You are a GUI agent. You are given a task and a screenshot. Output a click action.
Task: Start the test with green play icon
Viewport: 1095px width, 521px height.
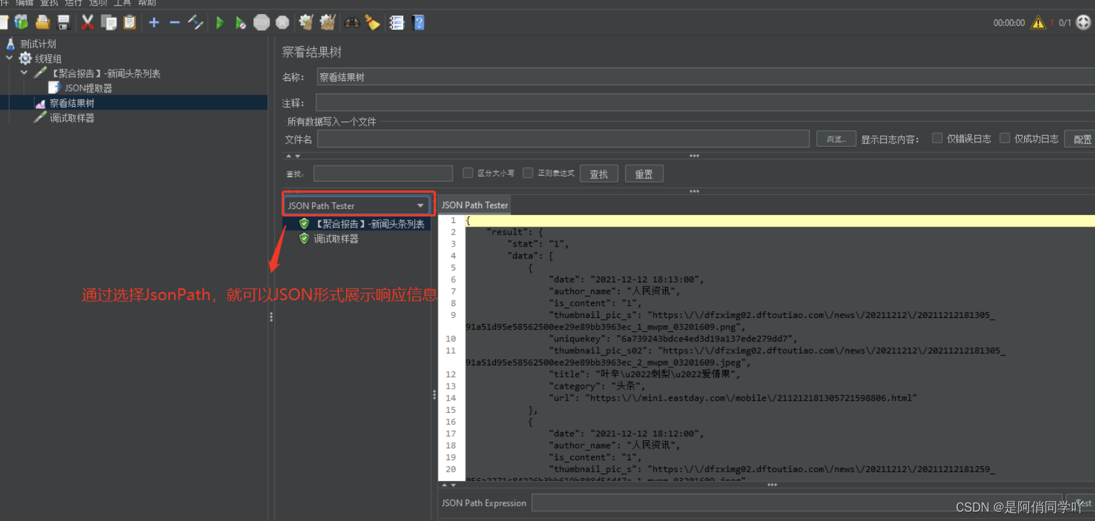pyautogui.click(x=220, y=23)
